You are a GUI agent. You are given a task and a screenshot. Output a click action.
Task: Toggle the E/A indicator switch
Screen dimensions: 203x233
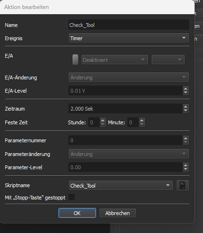pyautogui.click(x=75, y=60)
